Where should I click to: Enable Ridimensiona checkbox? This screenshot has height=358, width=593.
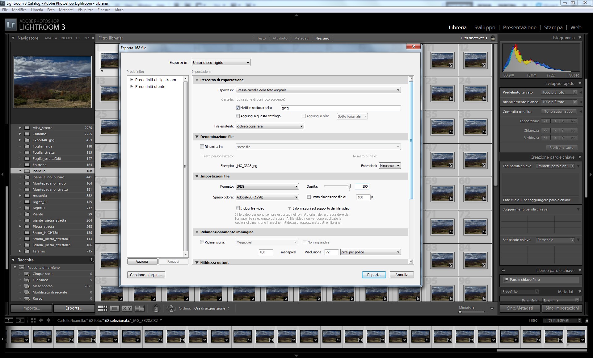pos(202,242)
